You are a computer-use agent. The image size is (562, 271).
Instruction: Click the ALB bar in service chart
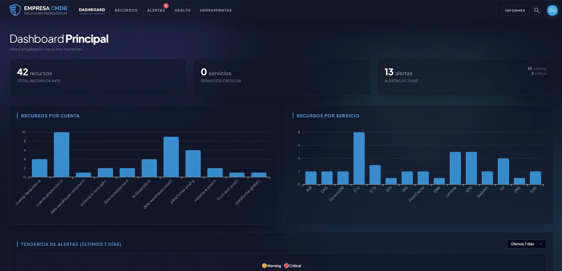pos(311,178)
